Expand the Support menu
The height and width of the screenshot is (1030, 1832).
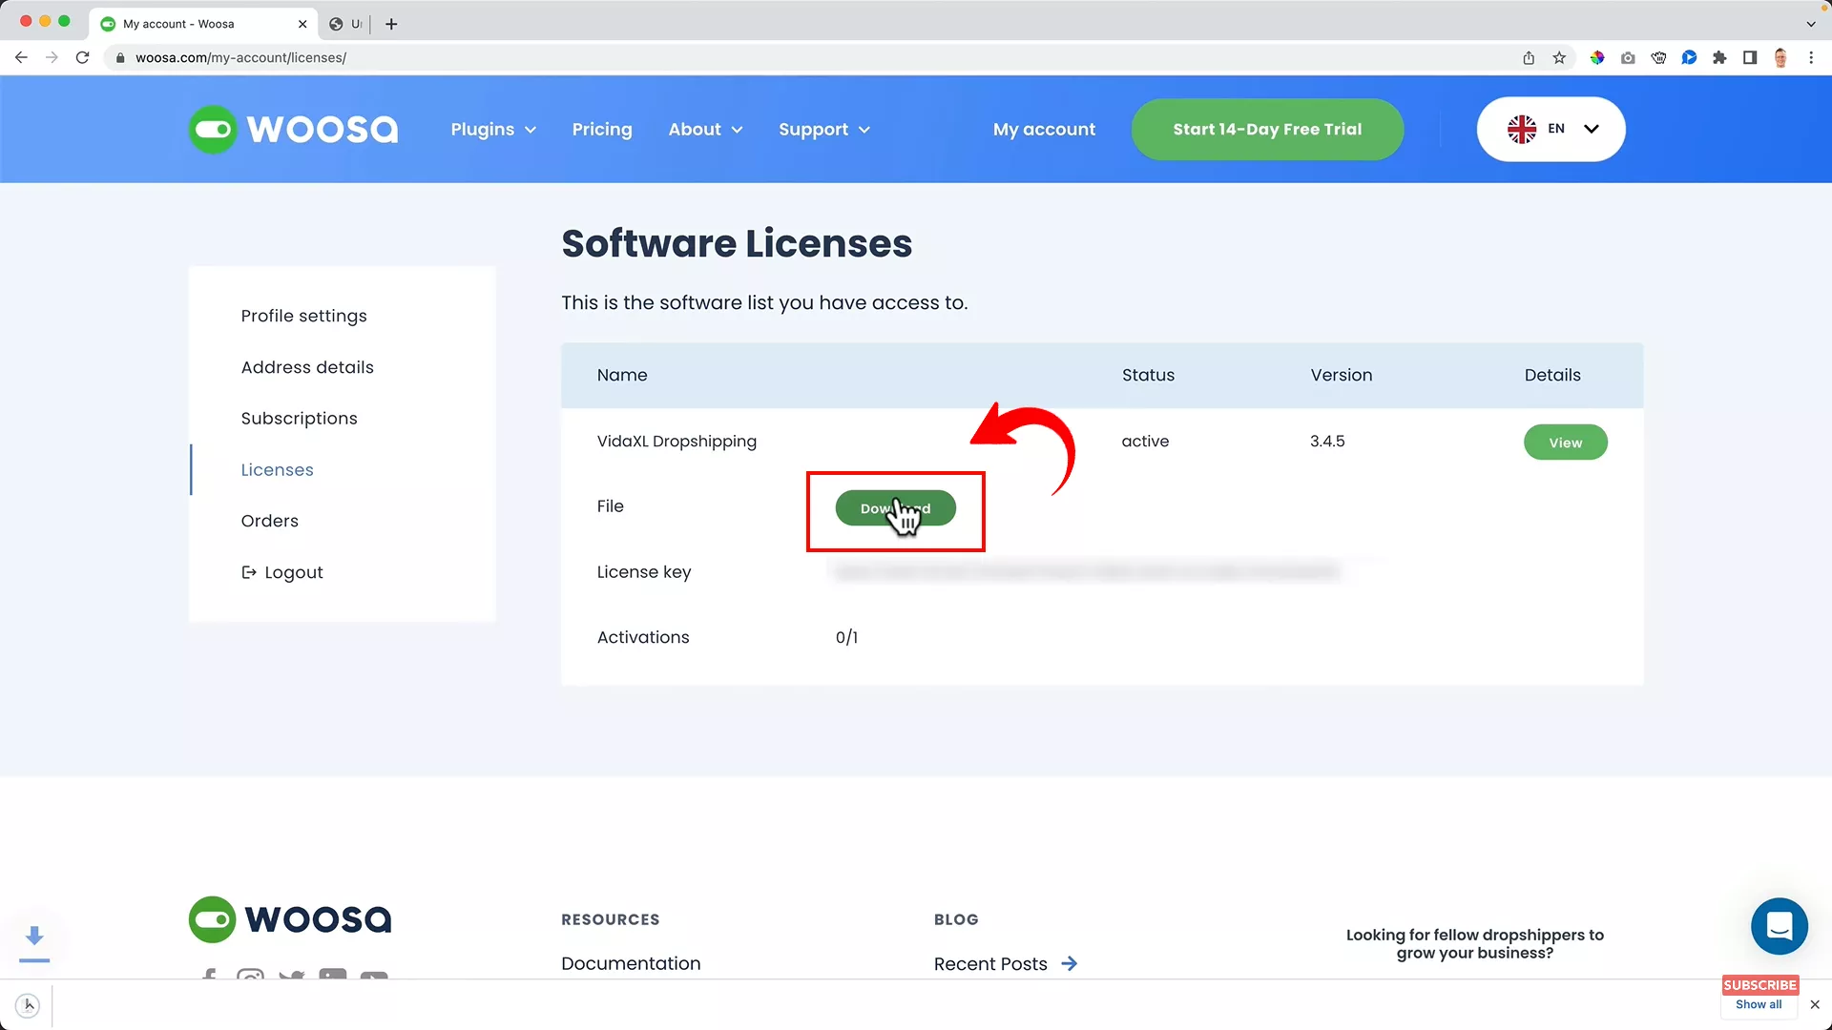824,129
